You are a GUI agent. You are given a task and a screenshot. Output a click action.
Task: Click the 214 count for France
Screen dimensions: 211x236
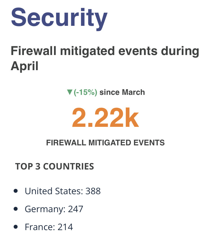65,227
